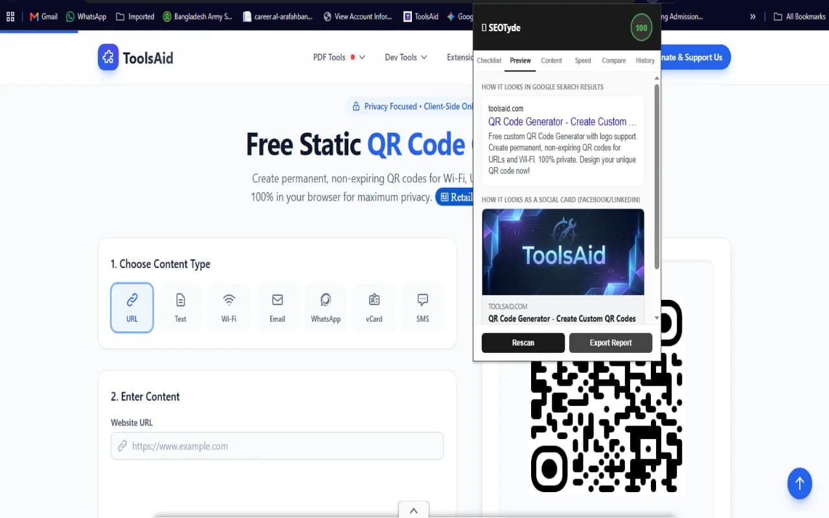The image size is (829, 518).
Task: Switch to the Checklist tab
Action: (x=489, y=60)
